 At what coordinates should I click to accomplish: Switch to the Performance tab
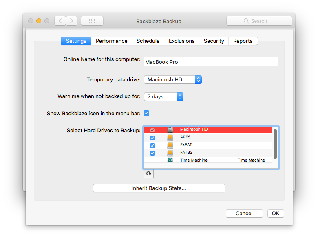tap(112, 41)
